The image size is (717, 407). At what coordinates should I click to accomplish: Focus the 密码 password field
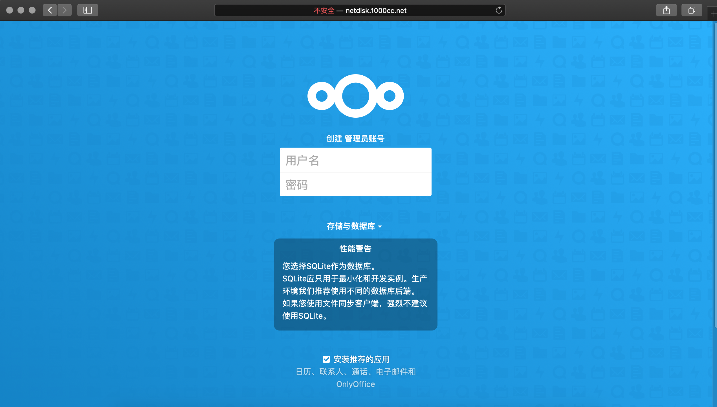coord(355,184)
